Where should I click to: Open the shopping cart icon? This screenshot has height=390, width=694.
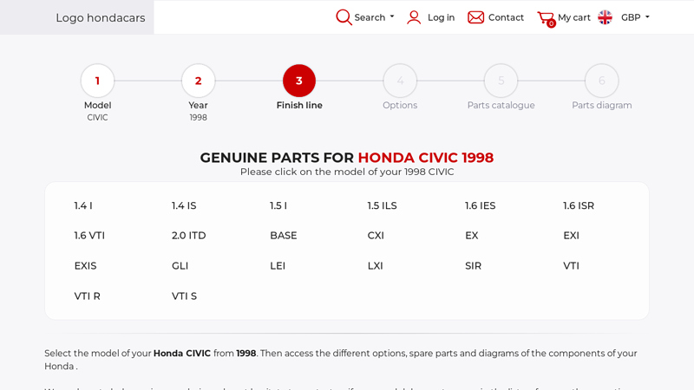coord(547,18)
